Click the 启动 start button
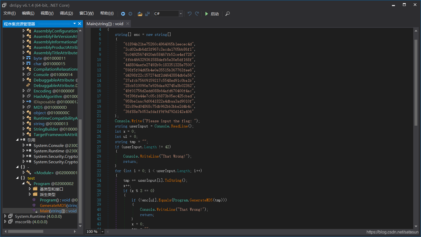This screenshot has width=421, height=237. click(215, 14)
